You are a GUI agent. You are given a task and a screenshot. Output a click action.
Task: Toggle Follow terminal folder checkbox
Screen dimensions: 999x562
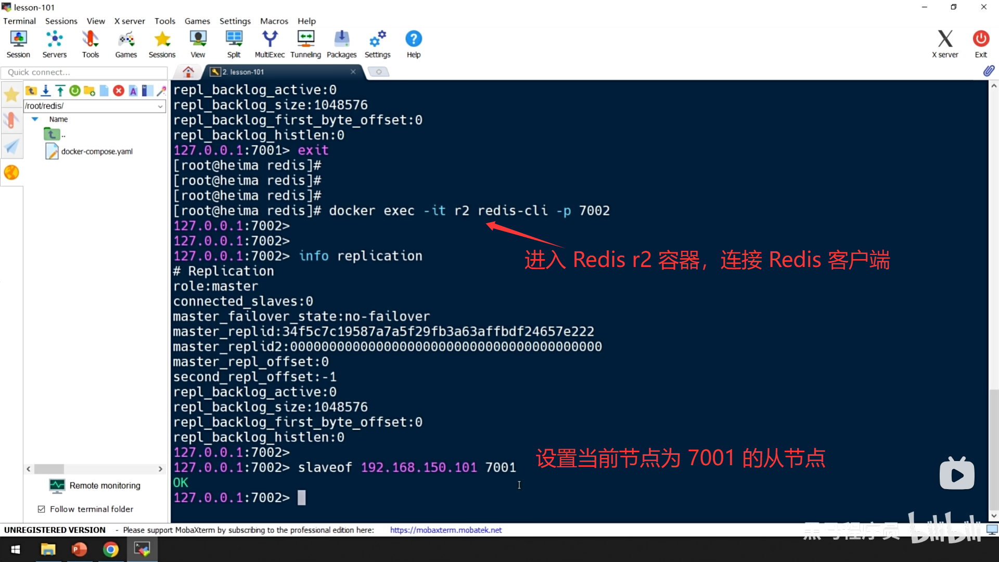click(42, 509)
